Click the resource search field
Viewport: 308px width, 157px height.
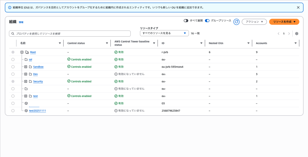pos(70,34)
